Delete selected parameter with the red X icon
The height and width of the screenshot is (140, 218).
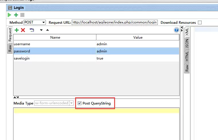(23, 30)
